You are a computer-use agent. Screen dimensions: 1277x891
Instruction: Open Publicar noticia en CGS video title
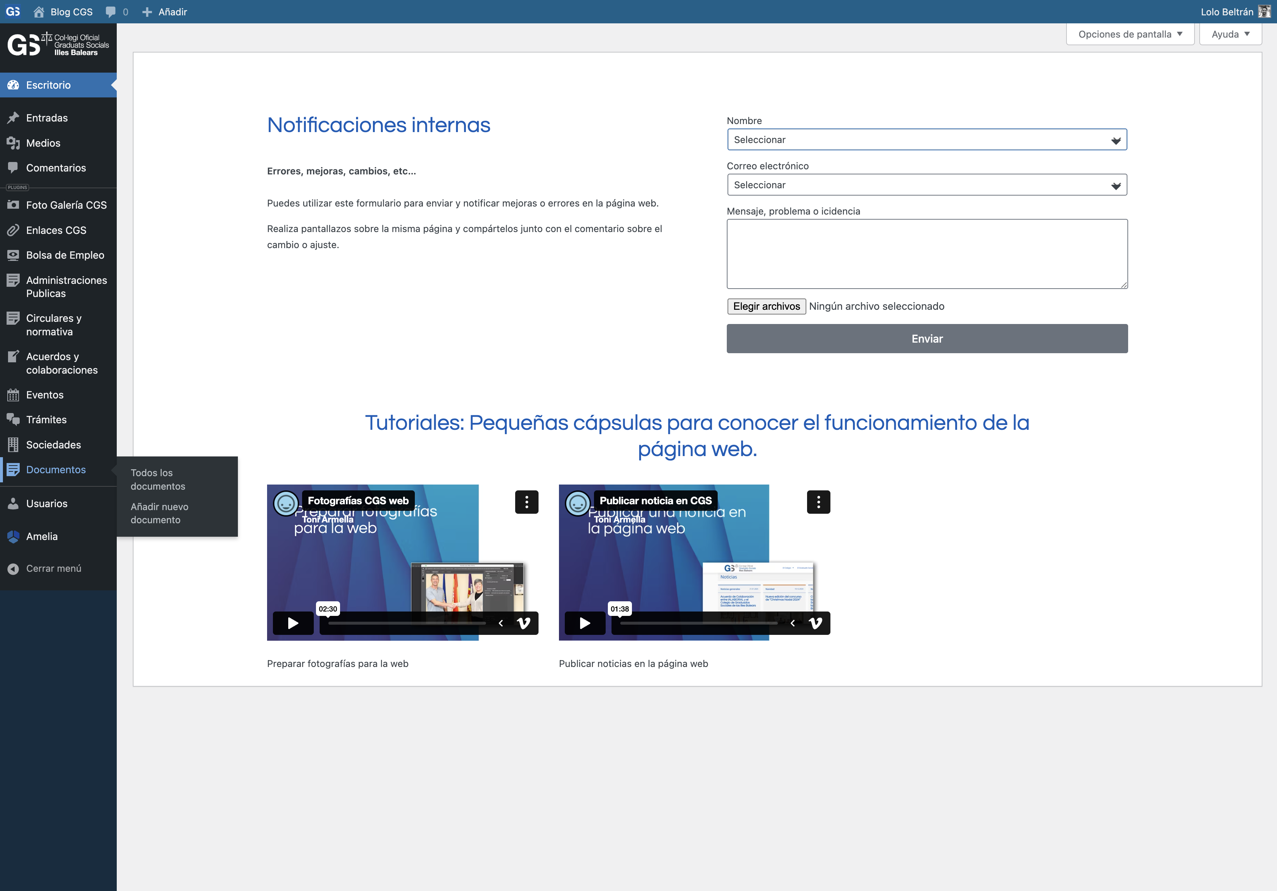(x=656, y=501)
